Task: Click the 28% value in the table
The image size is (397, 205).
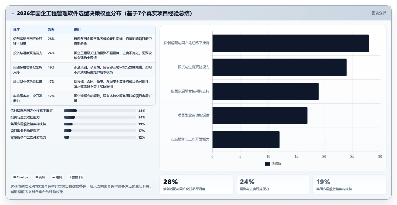Action: [x=51, y=39]
